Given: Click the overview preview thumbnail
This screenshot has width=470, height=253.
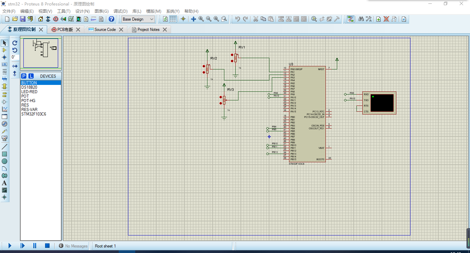Looking at the screenshot, I should pos(41,53).
